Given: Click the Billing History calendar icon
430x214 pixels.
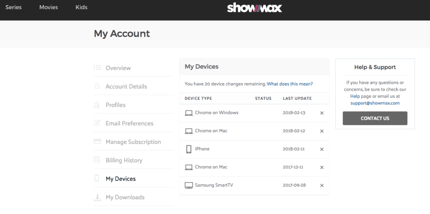Looking at the screenshot, I should 97,160.
